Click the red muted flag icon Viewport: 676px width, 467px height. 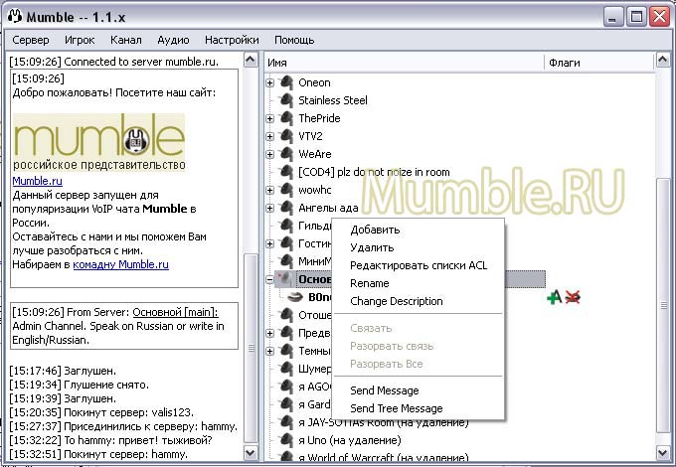(573, 297)
